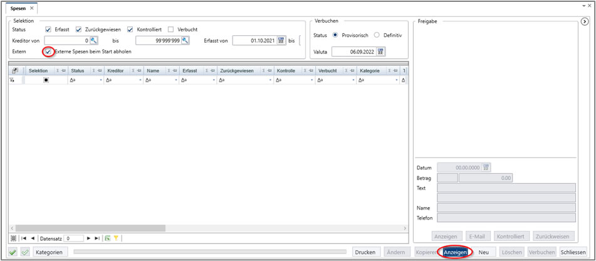
Task: Click the highlighted Anzeigen button in bottom bar
Action: coord(455,252)
